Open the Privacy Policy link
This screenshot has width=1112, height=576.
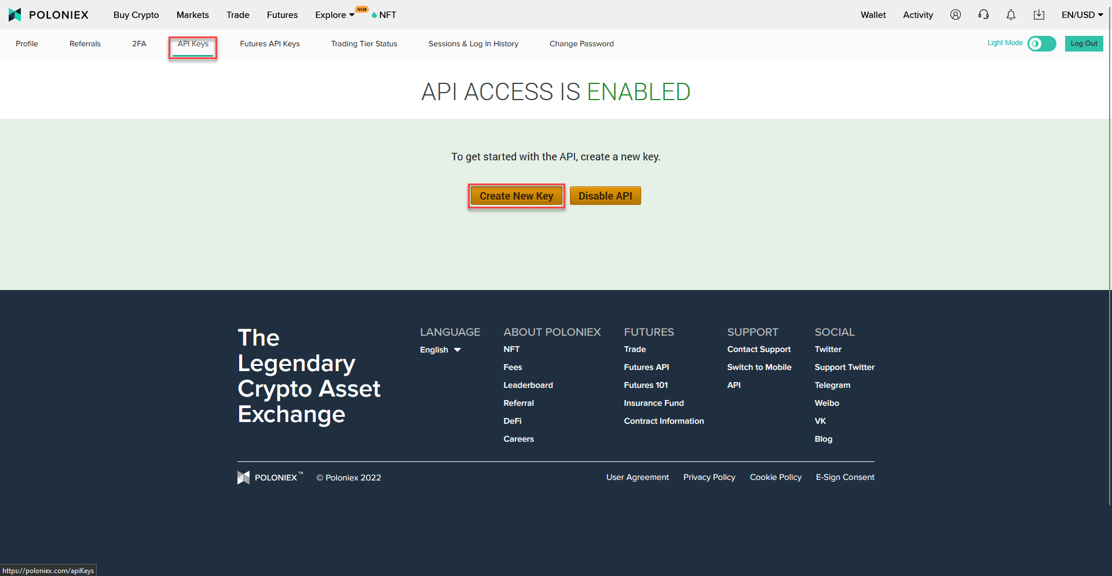click(x=709, y=477)
